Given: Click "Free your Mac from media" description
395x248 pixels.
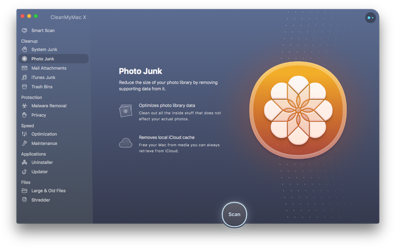Looking at the screenshot, I should pyautogui.click(x=179, y=148).
